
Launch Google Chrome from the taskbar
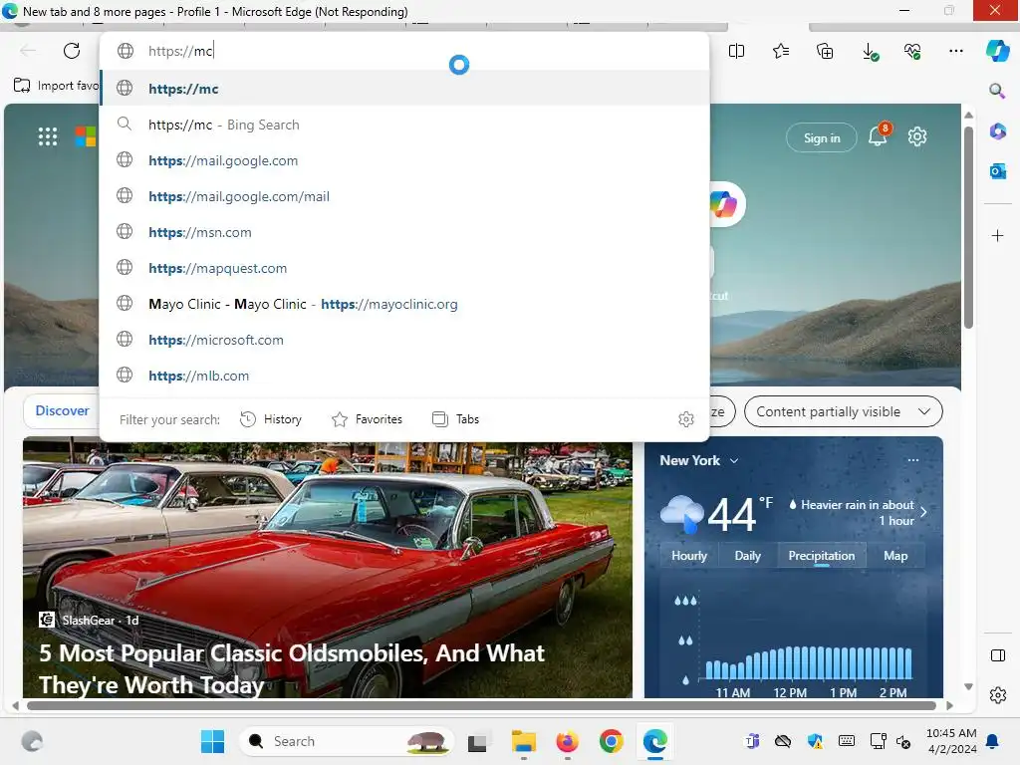[611, 741]
